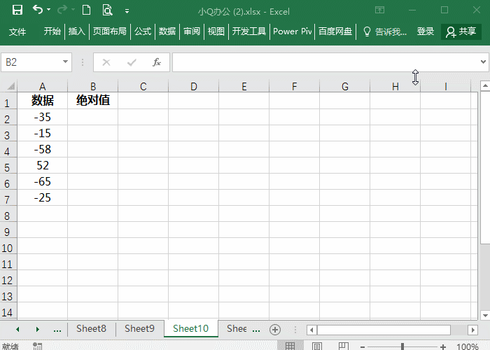Click the active Sheet10 tab
Image resolution: width=490 pixels, height=350 pixels.
point(190,329)
